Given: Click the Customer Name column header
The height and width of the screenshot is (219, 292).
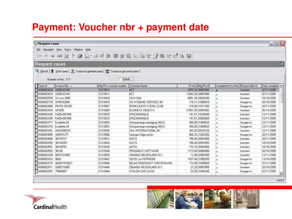Looking at the screenshot, I should (x=153, y=86).
